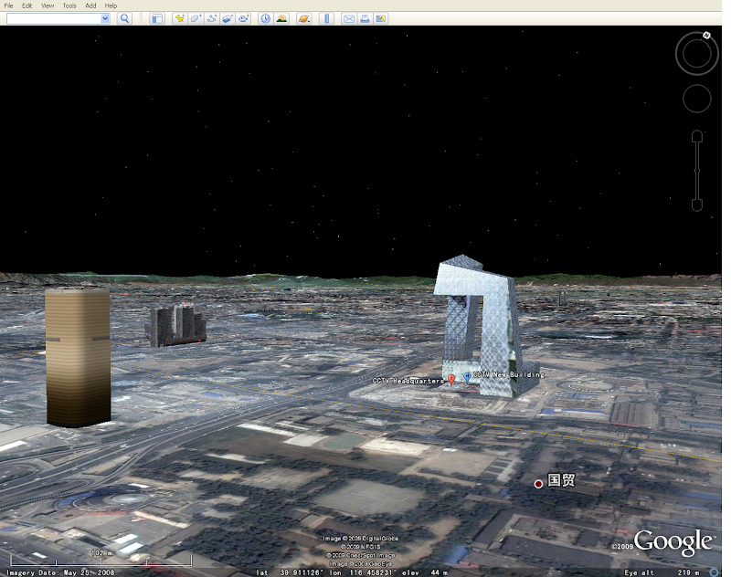Click the zoom slider track
This screenshot has width=731, height=577.
tap(697, 172)
